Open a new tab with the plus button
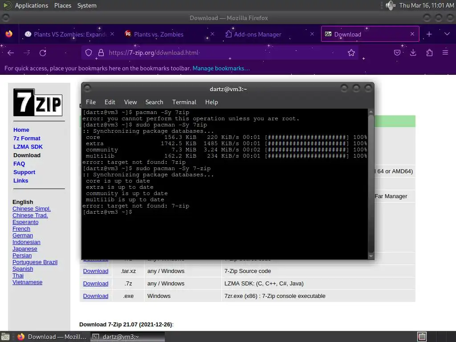The image size is (456, 342). click(429, 34)
